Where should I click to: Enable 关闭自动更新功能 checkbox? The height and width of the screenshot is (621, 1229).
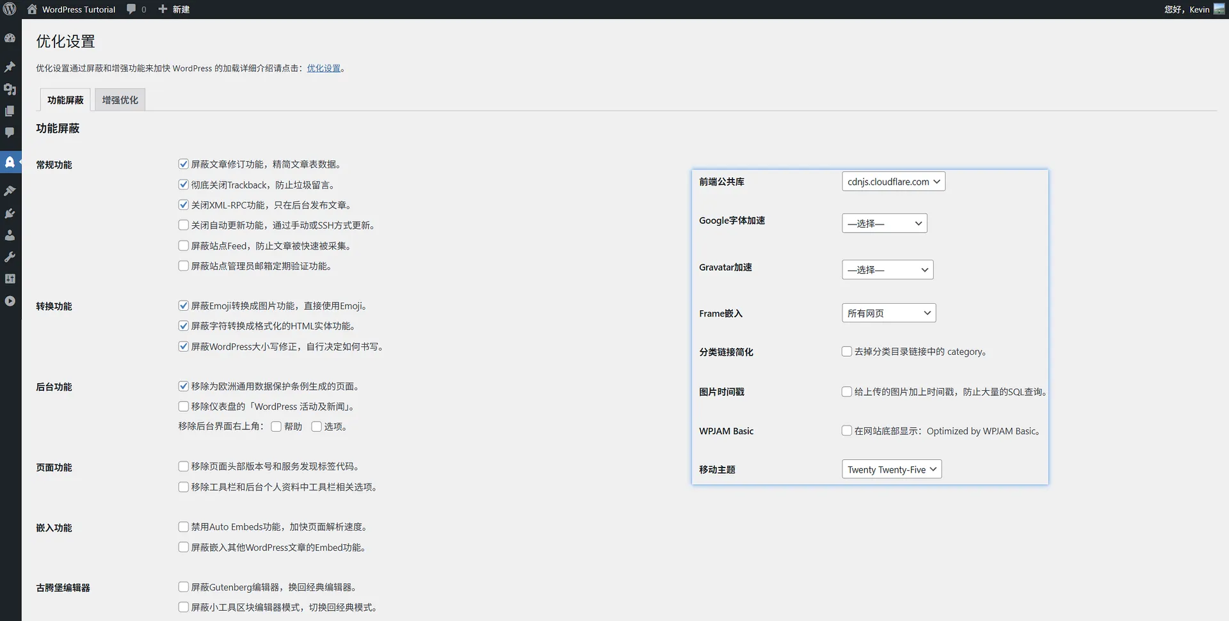(183, 224)
